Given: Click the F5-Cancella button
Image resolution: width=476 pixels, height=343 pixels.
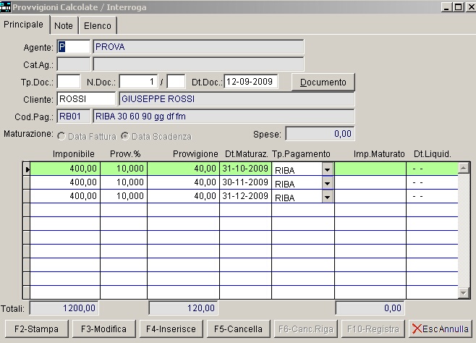Looking at the screenshot, I should [x=238, y=329].
